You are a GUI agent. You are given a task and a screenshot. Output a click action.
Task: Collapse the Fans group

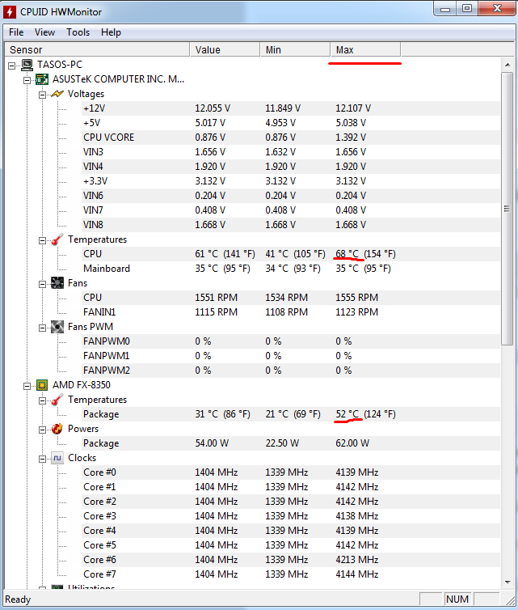pos(42,284)
